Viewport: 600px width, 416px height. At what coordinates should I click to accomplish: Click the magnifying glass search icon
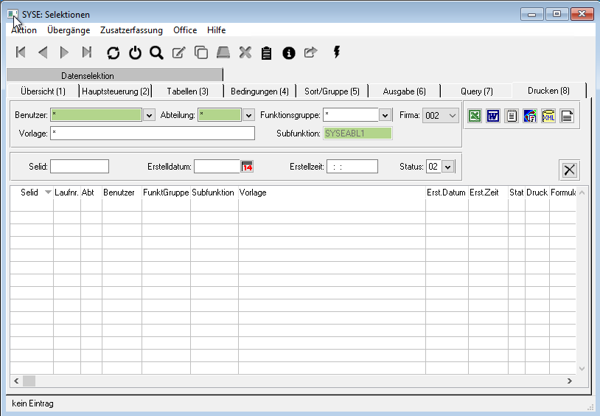(156, 52)
